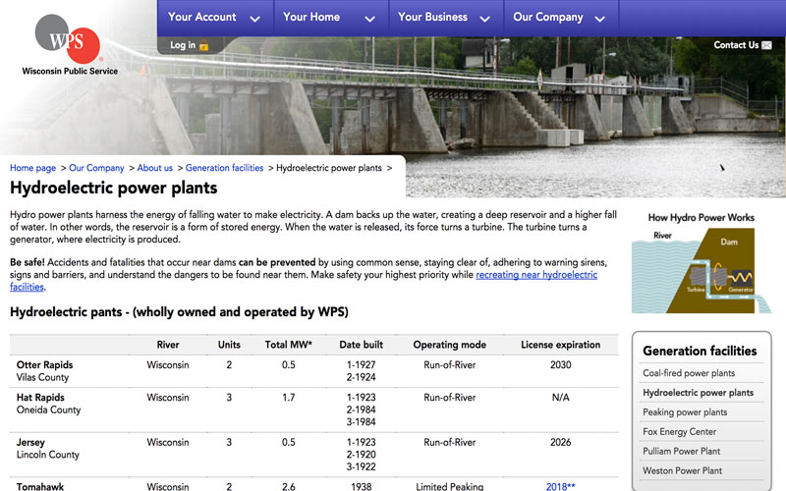Image resolution: width=786 pixels, height=491 pixels.
Task: Open recreating near hydroelectric facilities link
Action: (x=536, y=275)
